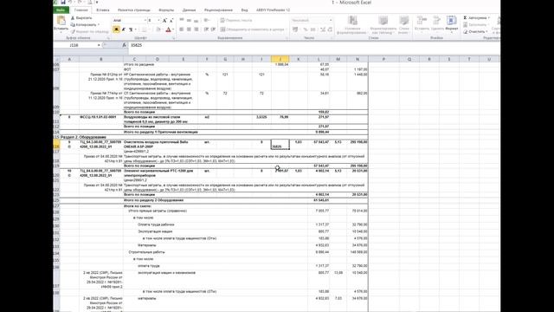Click the Middle Align icon
554x312 pixels.
point(189,20)
